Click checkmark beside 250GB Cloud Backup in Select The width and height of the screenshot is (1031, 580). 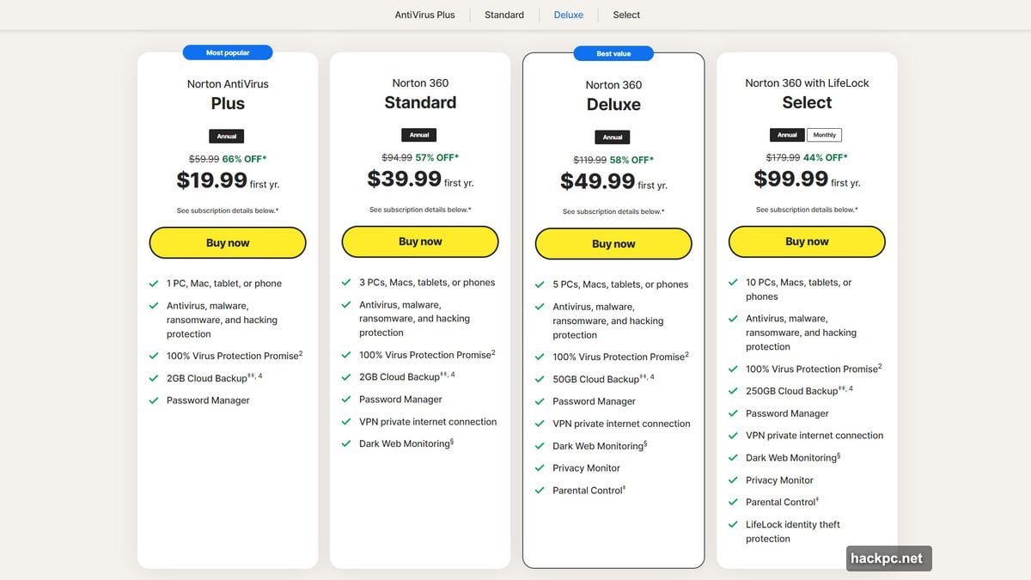tap(732, 390)
